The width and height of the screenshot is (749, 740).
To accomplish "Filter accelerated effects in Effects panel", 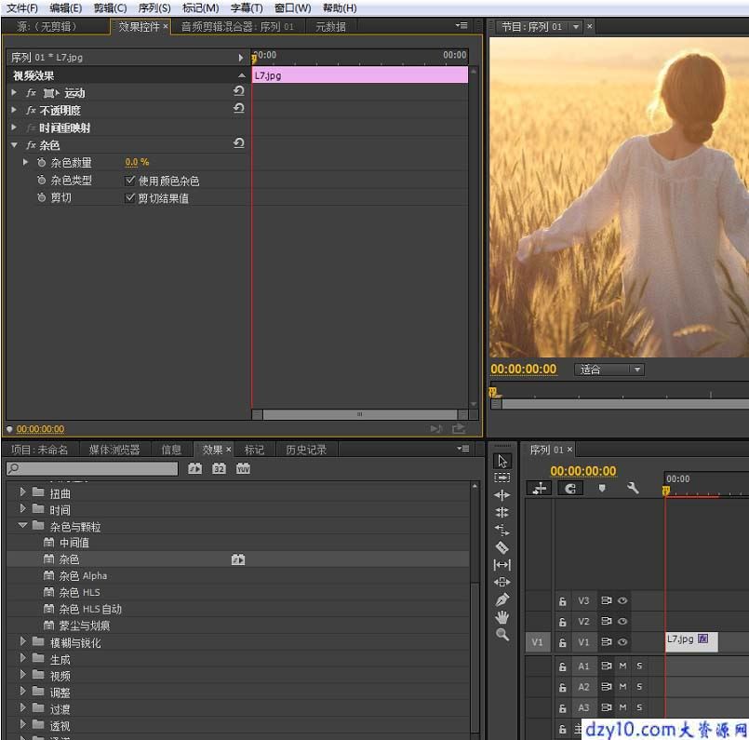I will point(194,468).
